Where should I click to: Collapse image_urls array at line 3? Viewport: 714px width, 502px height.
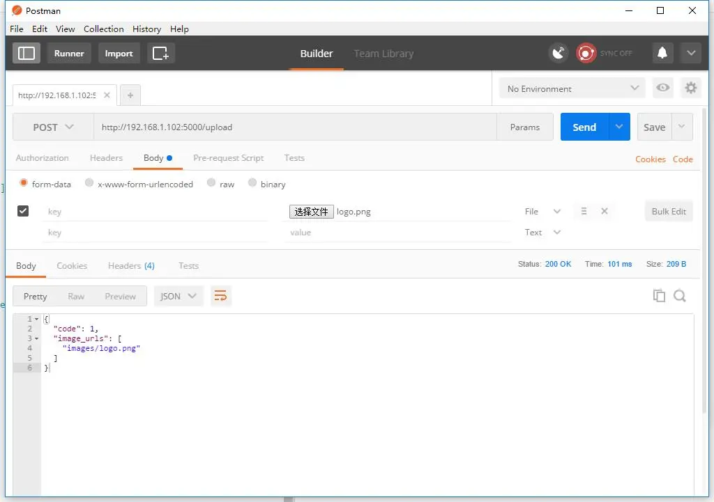(x=37, y=338)
